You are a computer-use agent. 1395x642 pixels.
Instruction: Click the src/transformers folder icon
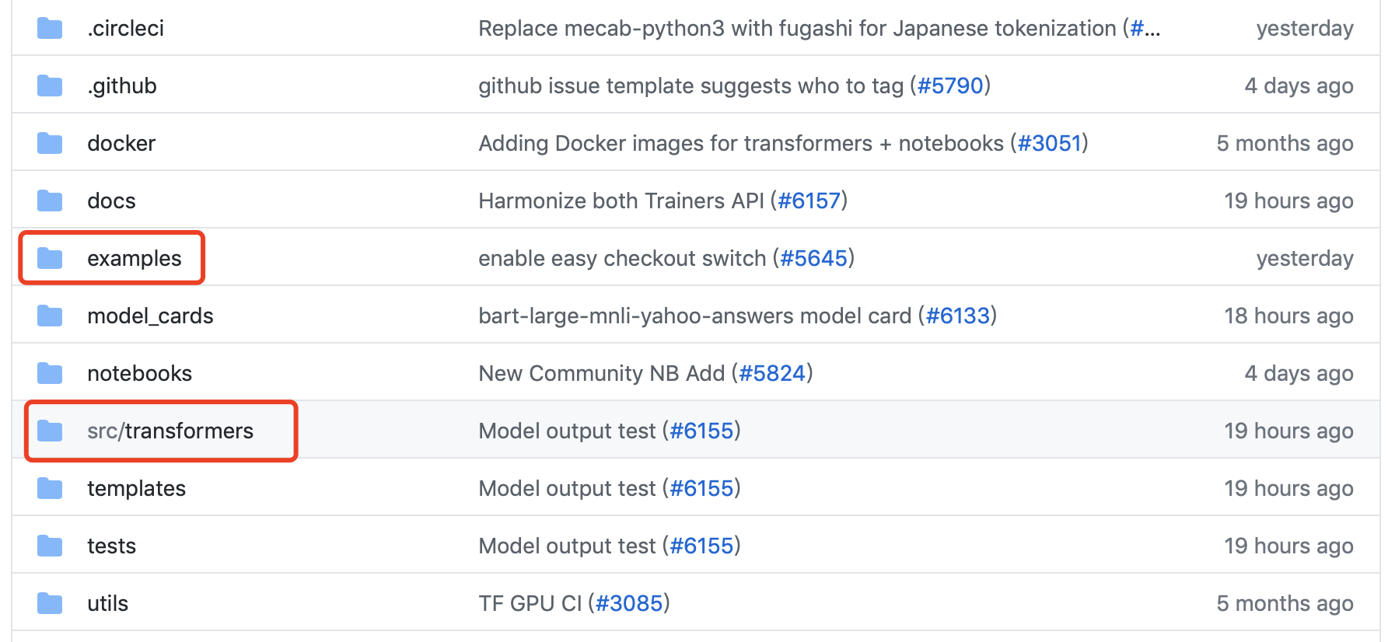(50, 431)
